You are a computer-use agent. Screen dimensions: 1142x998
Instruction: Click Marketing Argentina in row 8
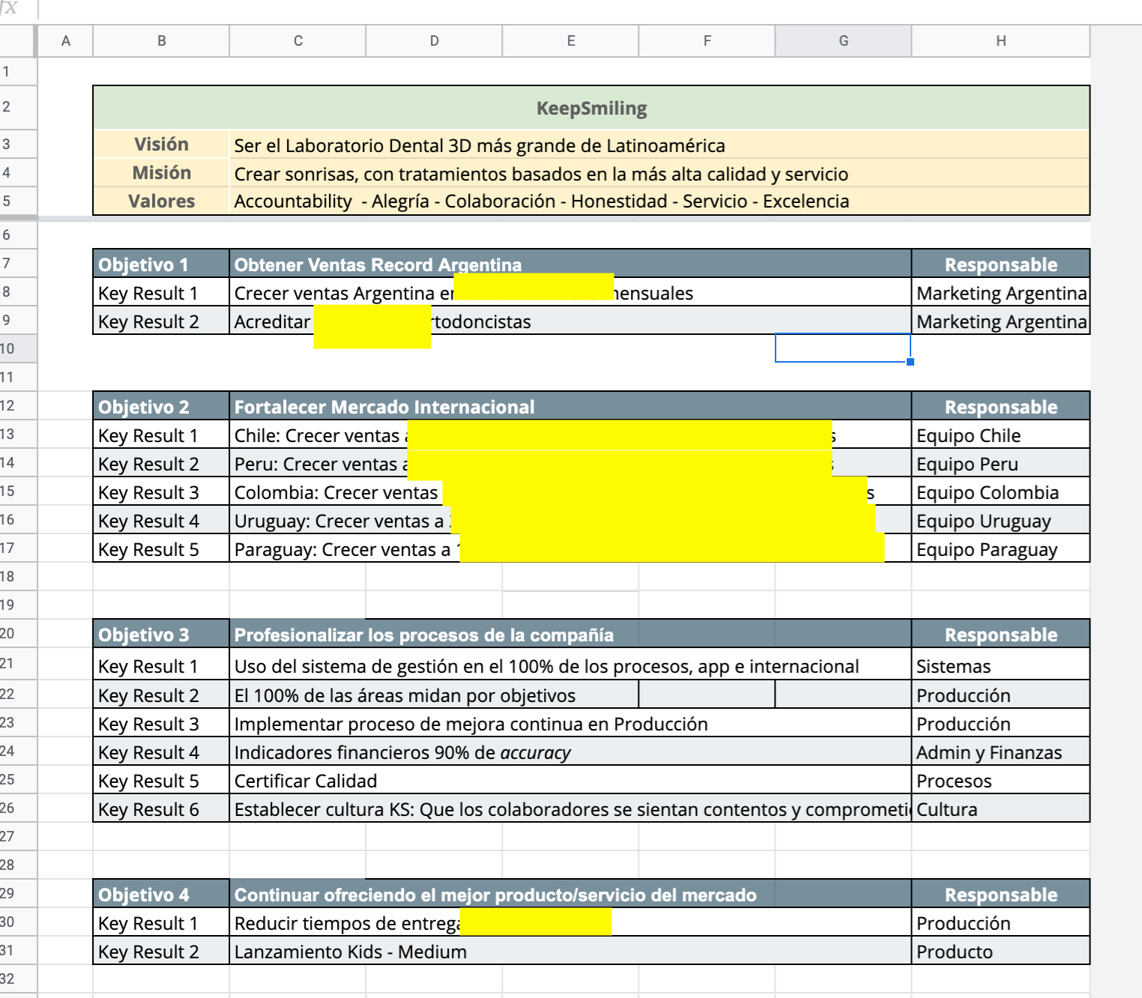click(x=1000, y=292)
